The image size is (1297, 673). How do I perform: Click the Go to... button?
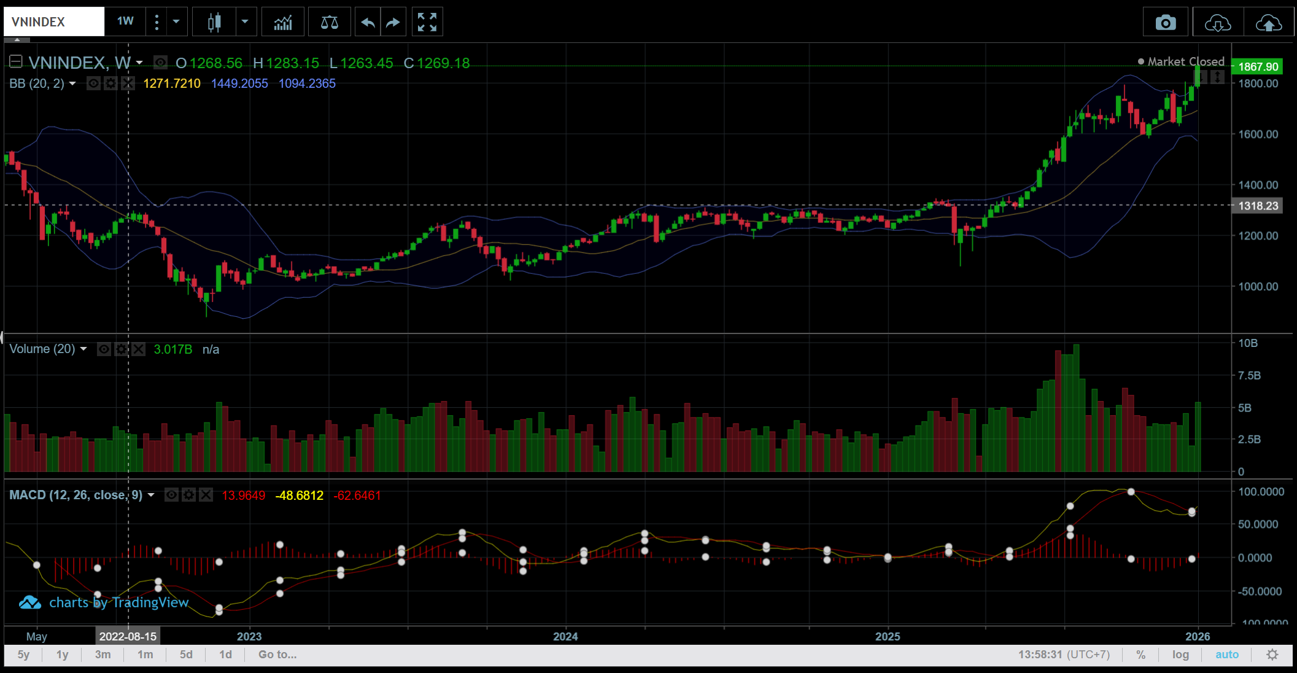(x=277, y=655)
